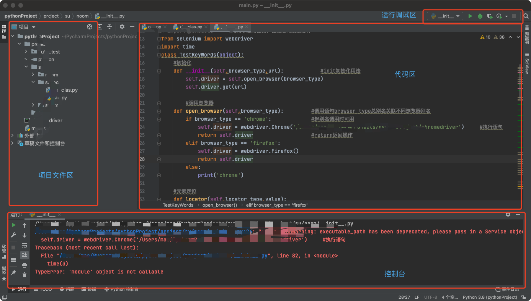Clear console with trash icon

(25, 275)
